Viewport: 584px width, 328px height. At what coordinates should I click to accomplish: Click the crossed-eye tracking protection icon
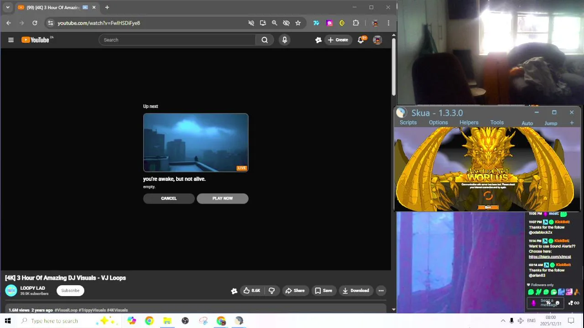[x=286, y=23]
